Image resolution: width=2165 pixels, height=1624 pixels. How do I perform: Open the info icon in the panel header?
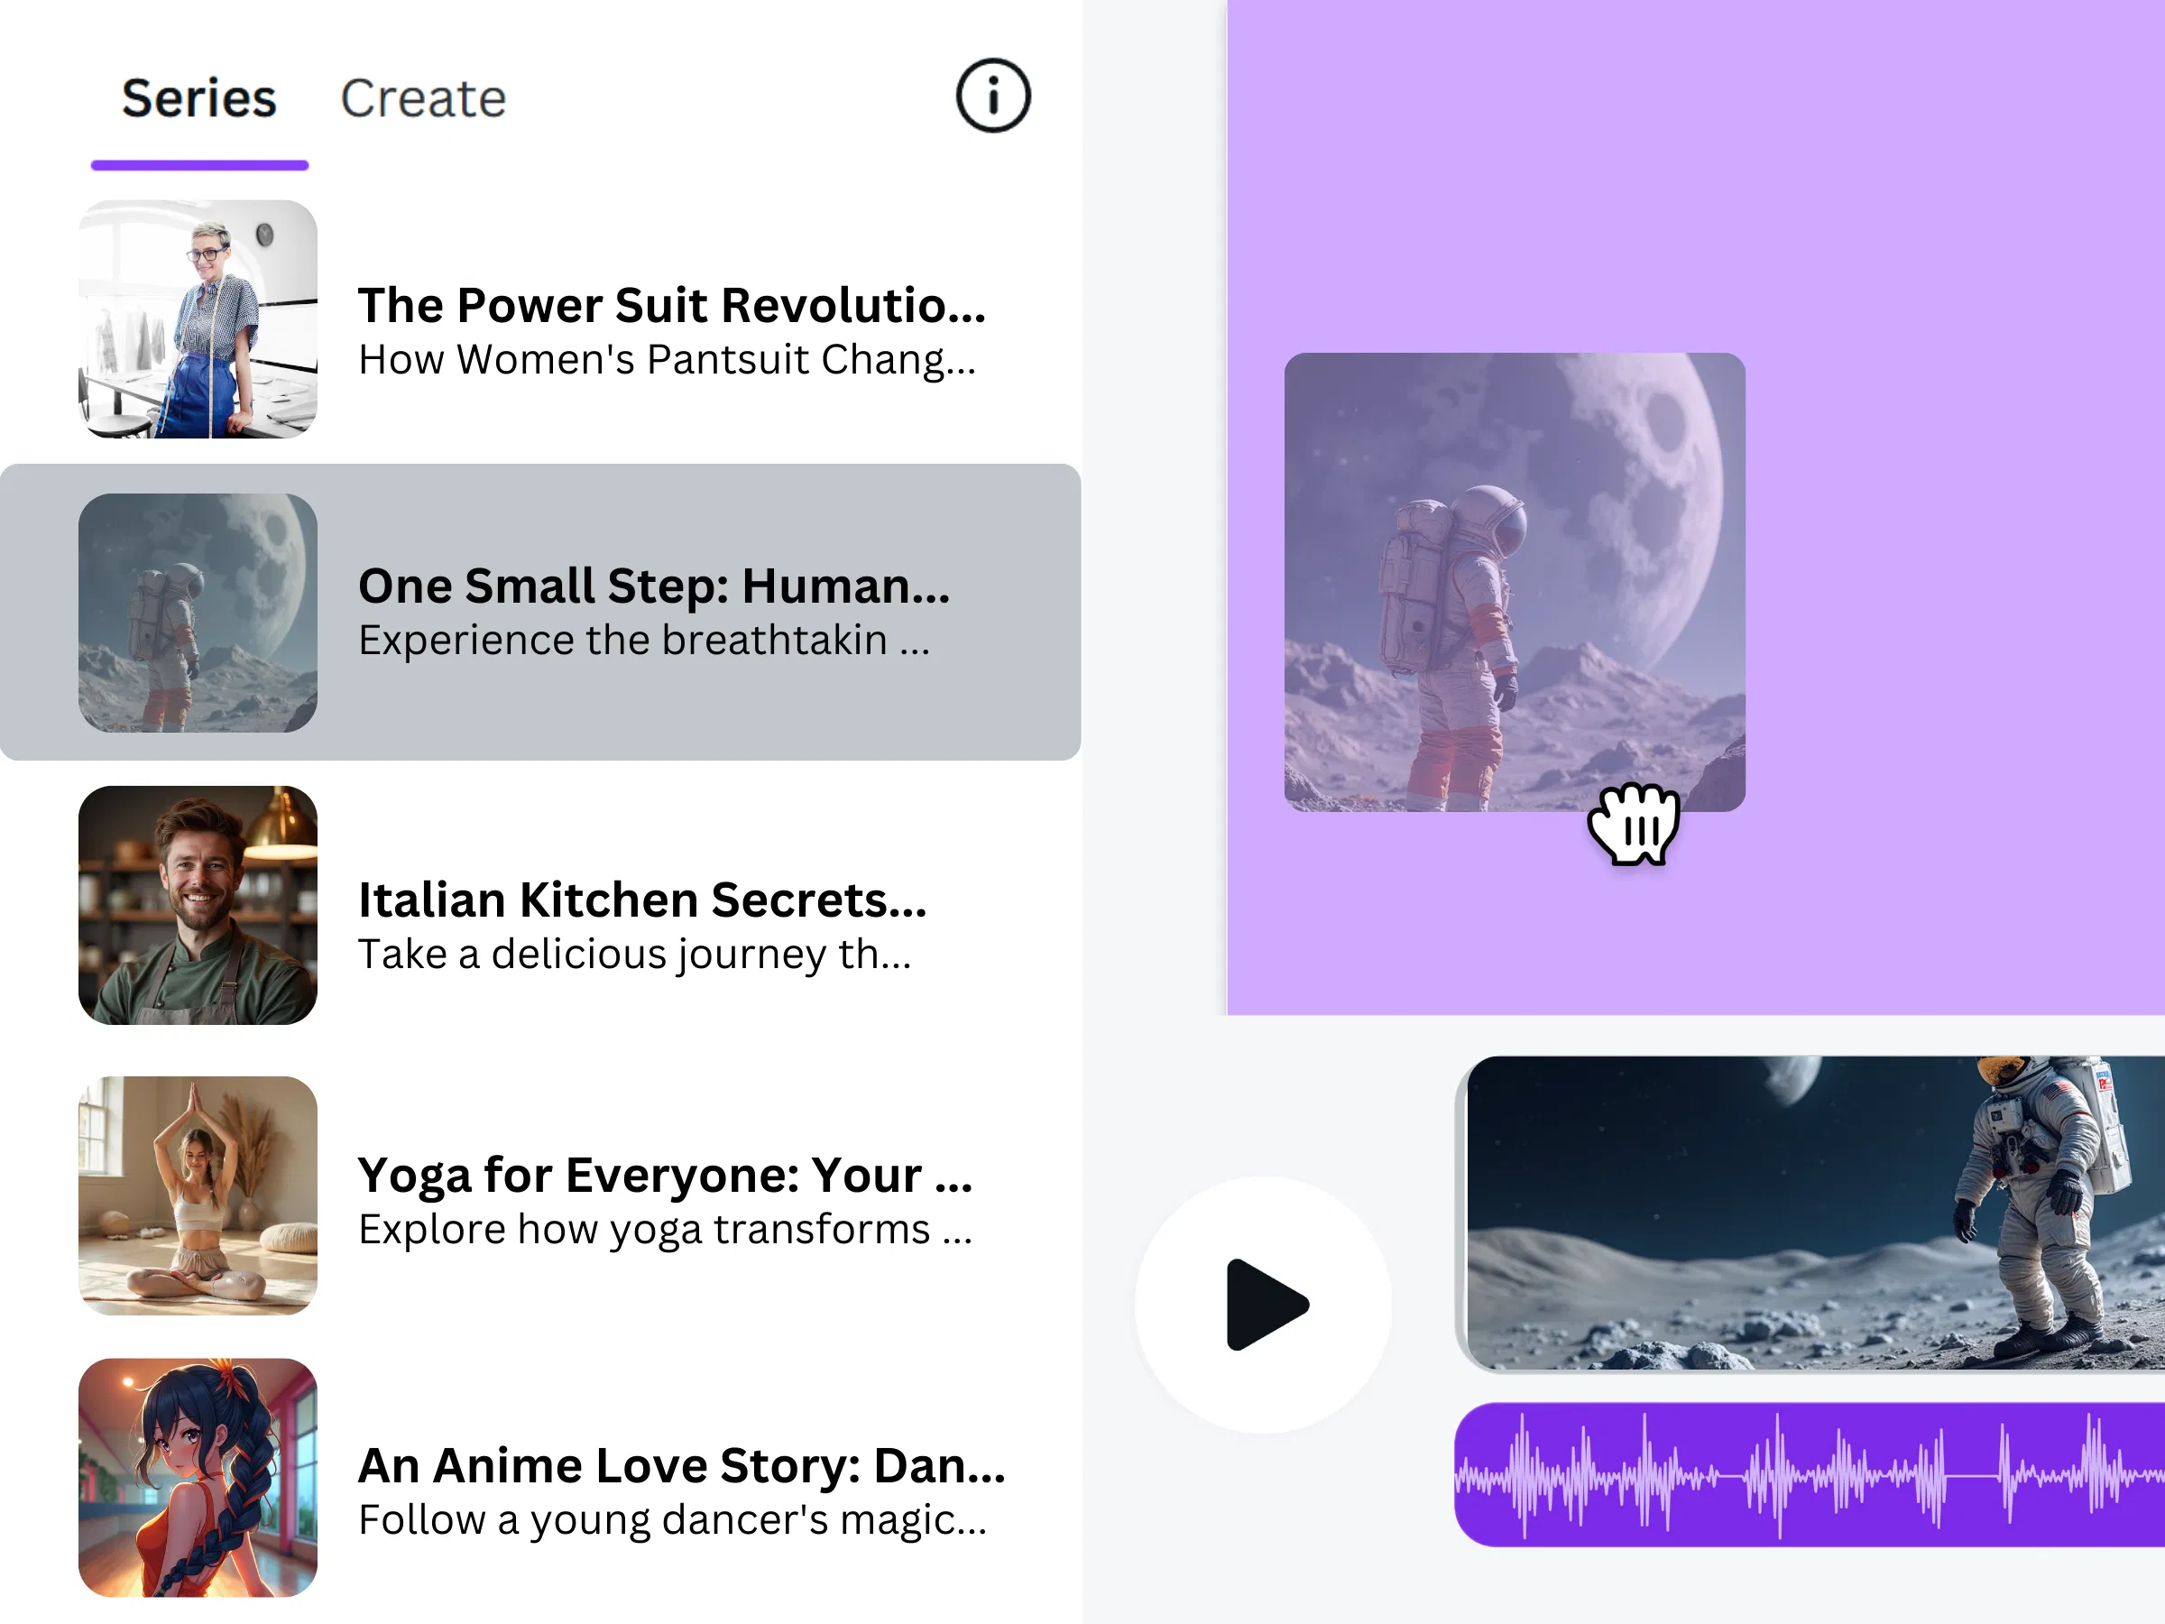click(992, 96)
